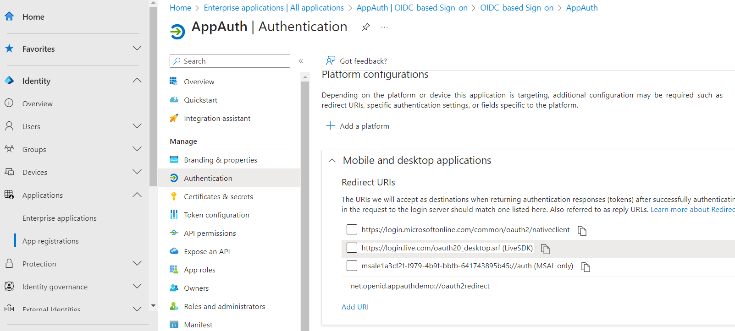Image resolution: width=735 pixels, height=331 pixels.
Task: Open Learn more about Redirect link
Action: 692,209
